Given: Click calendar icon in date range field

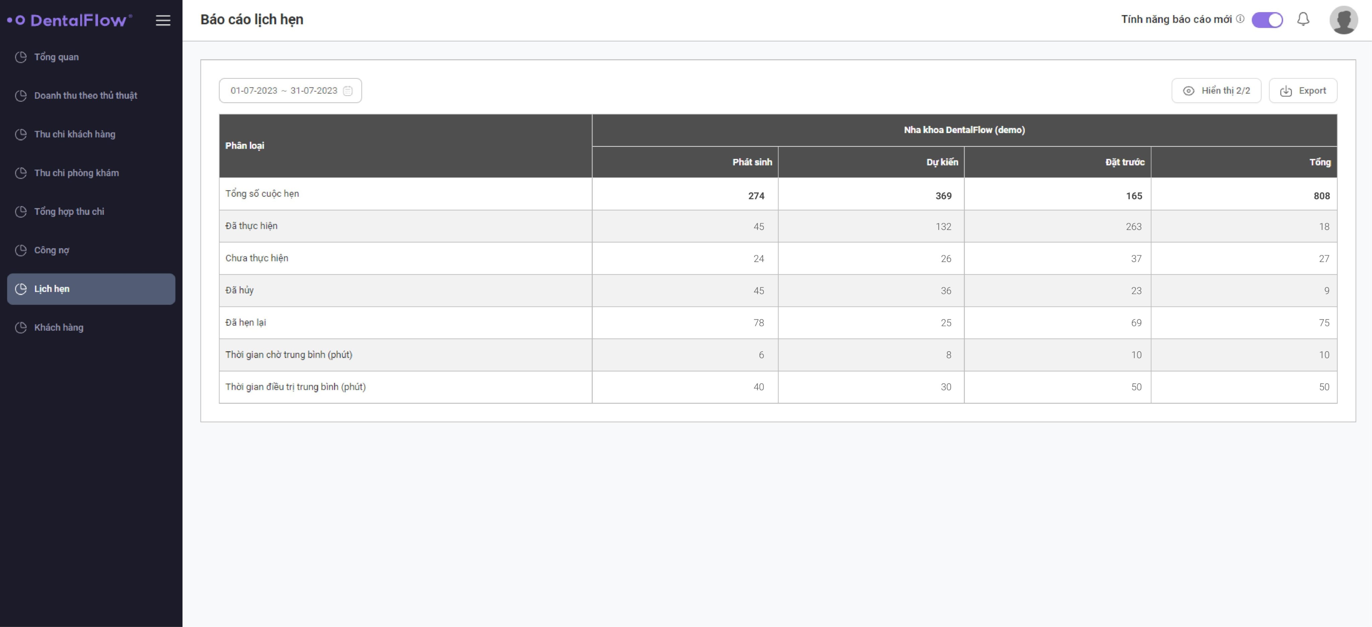Looking at the screenshot, I should point(348,90).
